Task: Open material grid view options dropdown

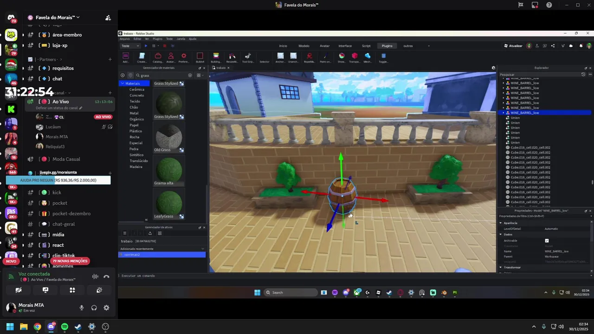Action: (200, 75)
